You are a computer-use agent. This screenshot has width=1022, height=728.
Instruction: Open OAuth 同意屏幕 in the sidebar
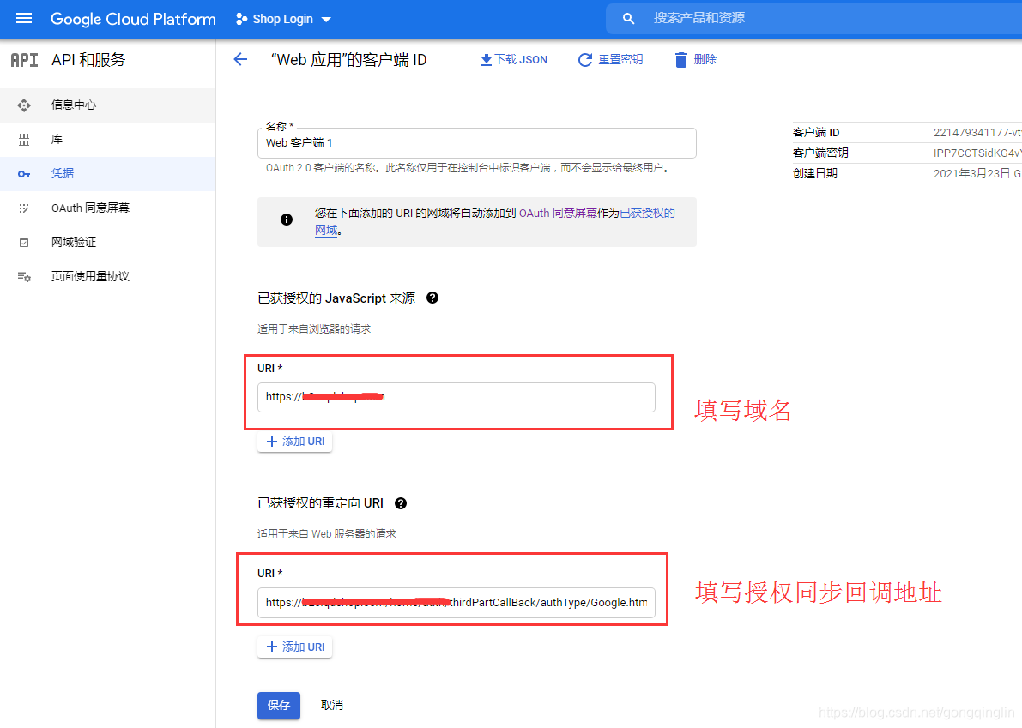point(107,208)
